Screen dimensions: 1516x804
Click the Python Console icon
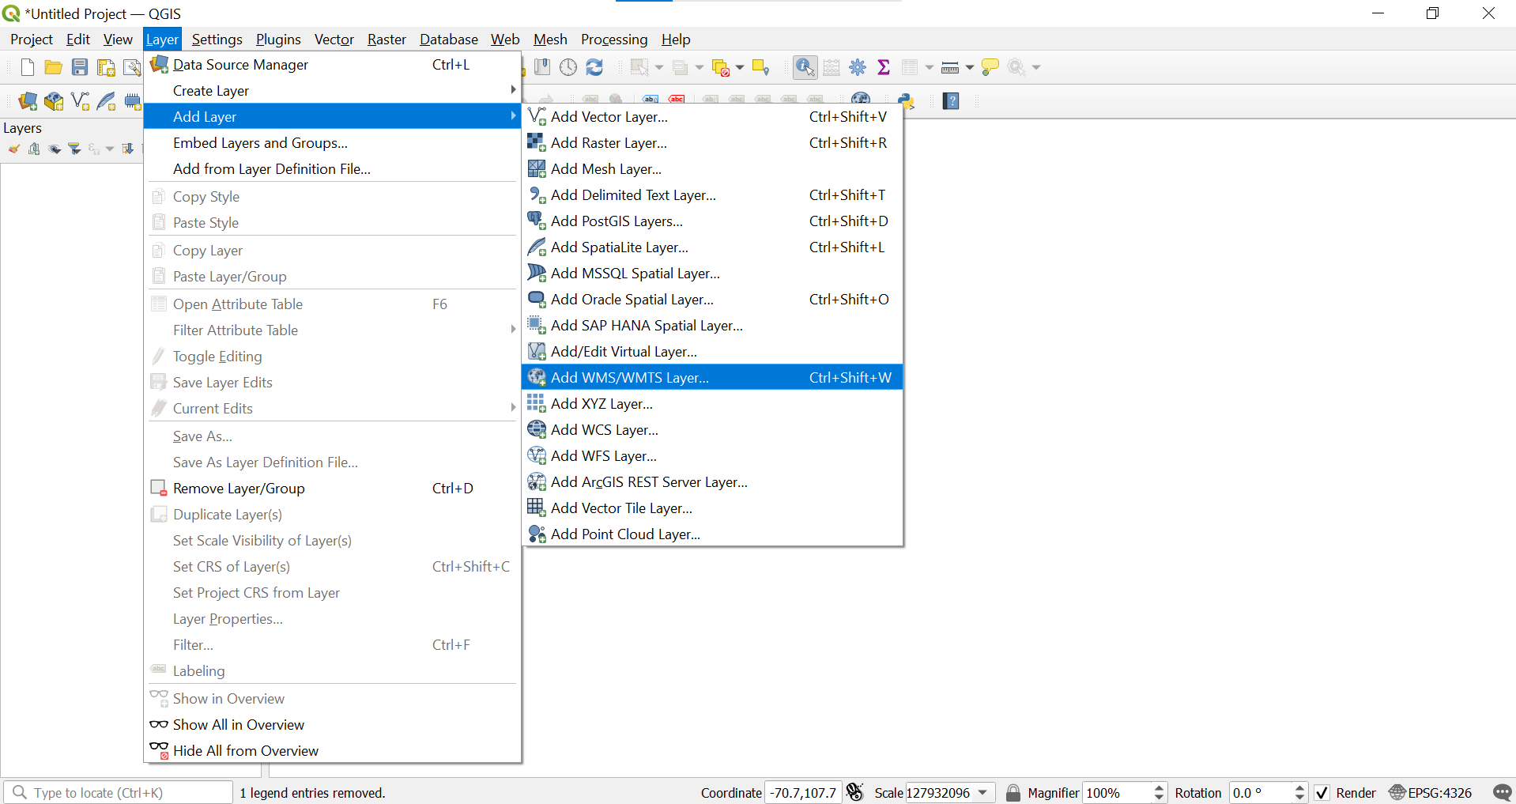point(907,101)
